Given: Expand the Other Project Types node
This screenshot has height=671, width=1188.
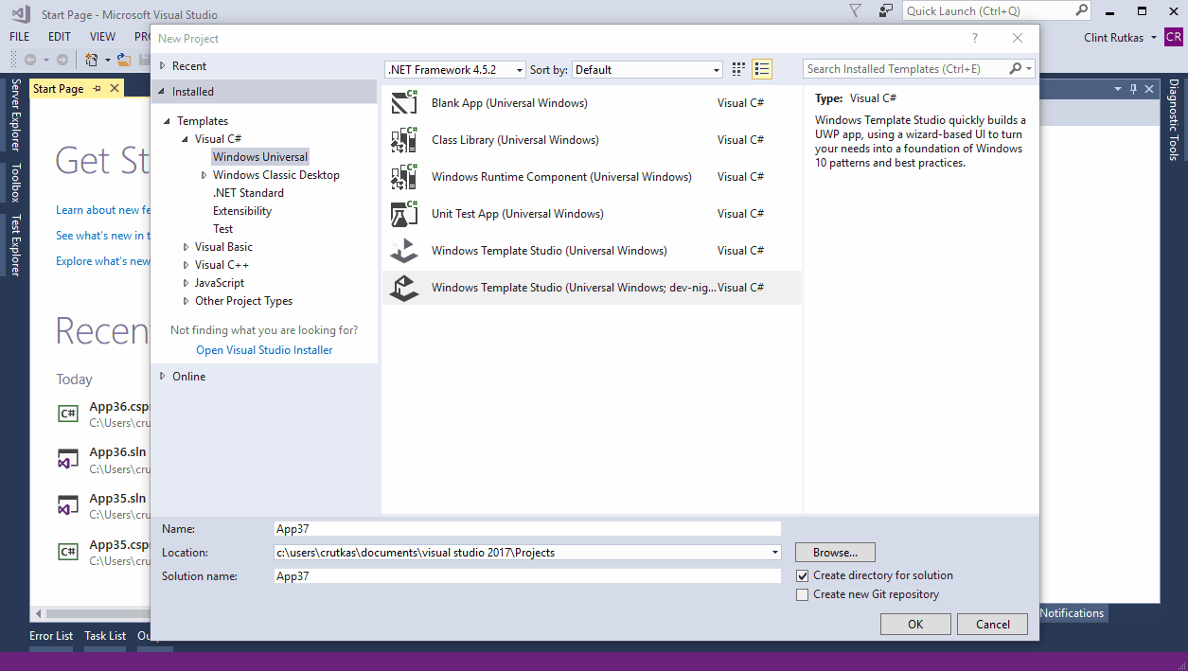Looking at the screenshot, I should (x=186, y=301).
